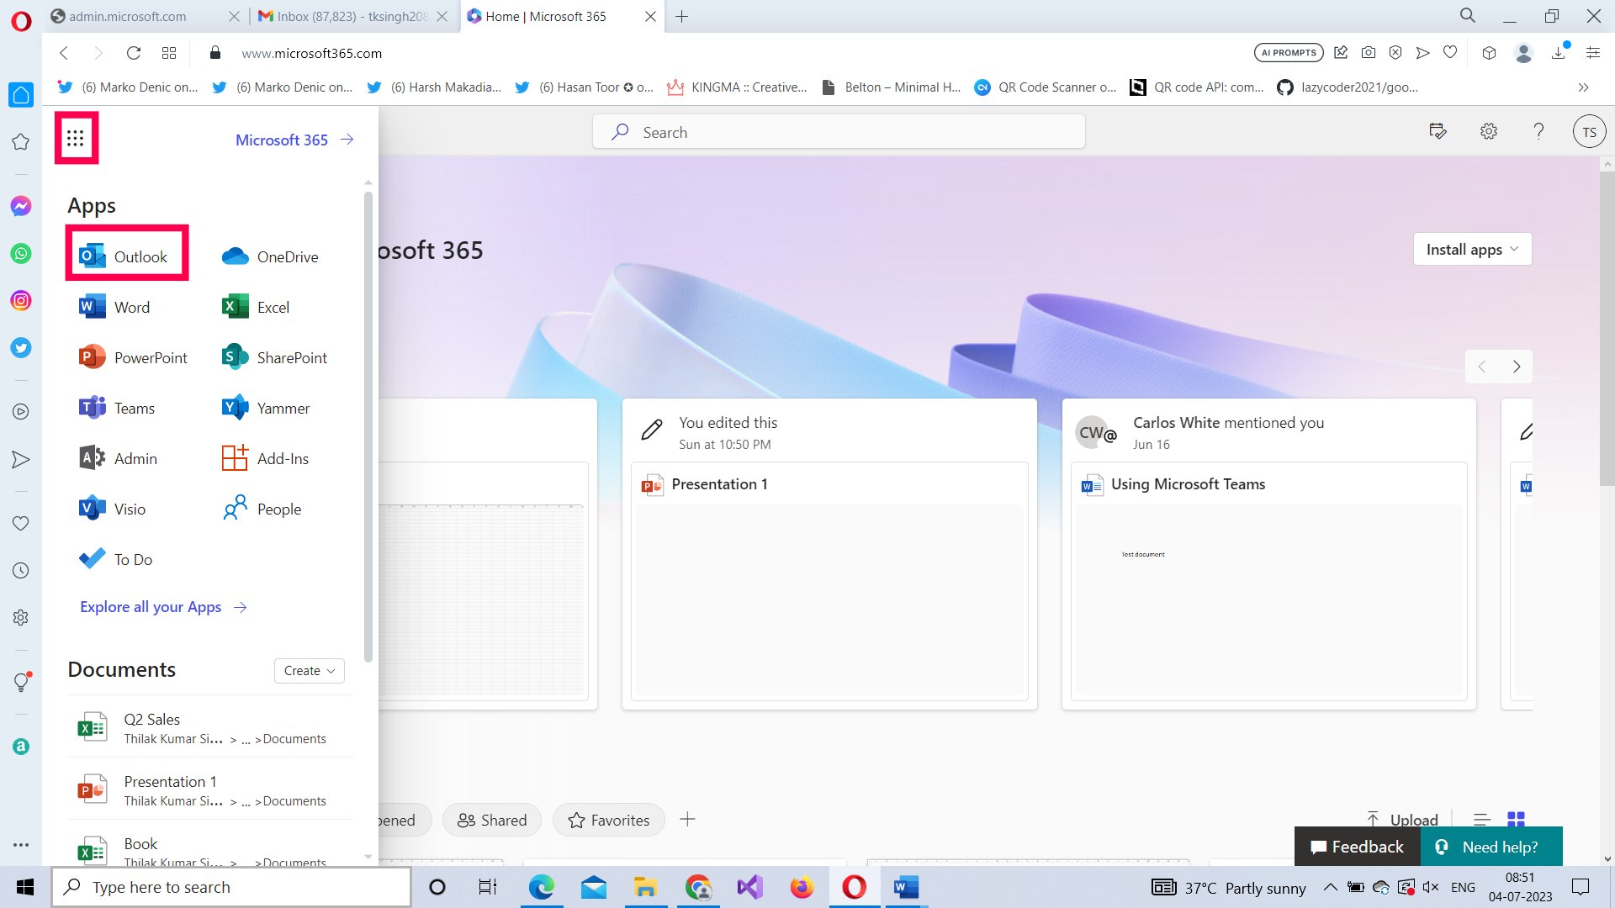Open a new browser tab
Image resolution: width=1615 pixels, height=908 pixels.
pyautogui.click(x=682, y=16)
